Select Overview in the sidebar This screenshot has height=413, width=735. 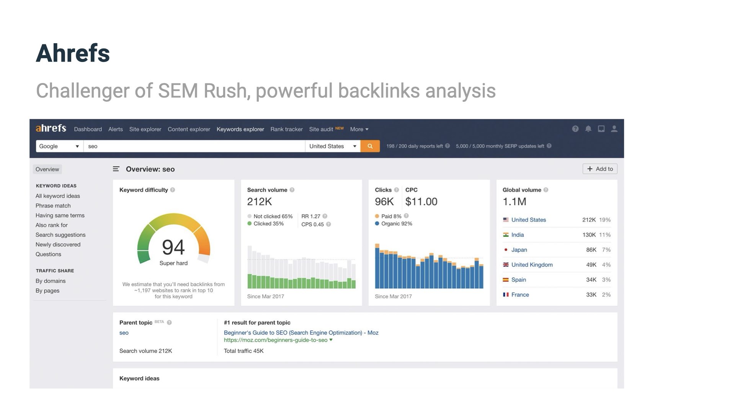47,169
